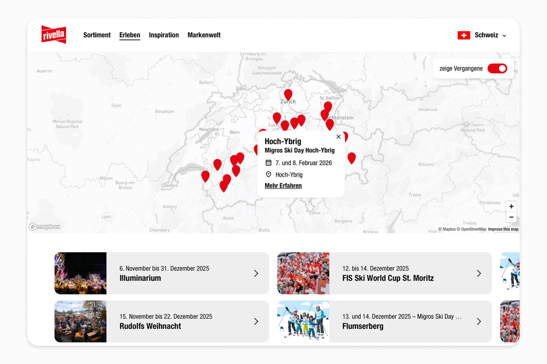Toggle the 'zeige Vergangene' switch
547x364 pixels.
point(497,69)
